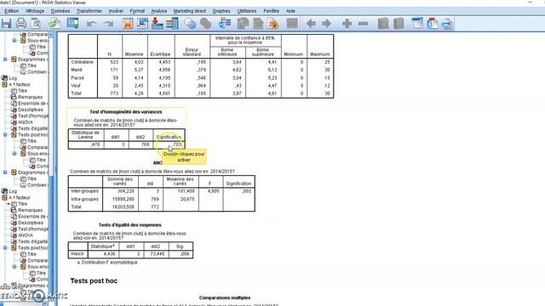Click the grayed square toolbar icon
The image size is (545, 306).
click(292, 24)
